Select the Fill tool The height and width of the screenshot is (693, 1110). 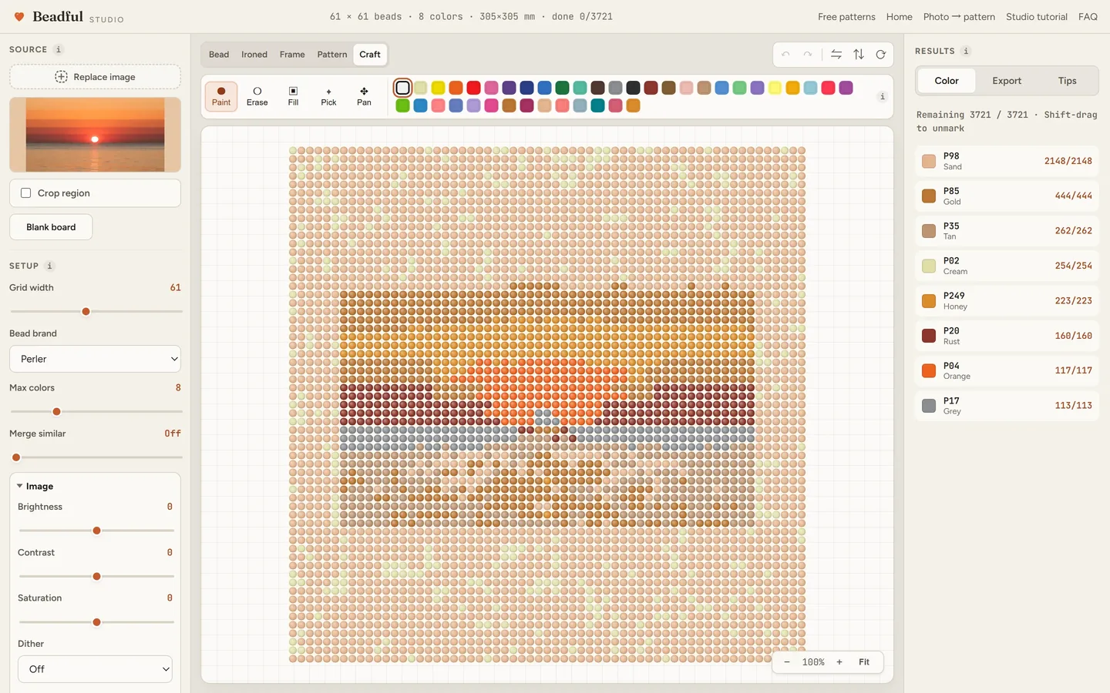click(293, 96)
